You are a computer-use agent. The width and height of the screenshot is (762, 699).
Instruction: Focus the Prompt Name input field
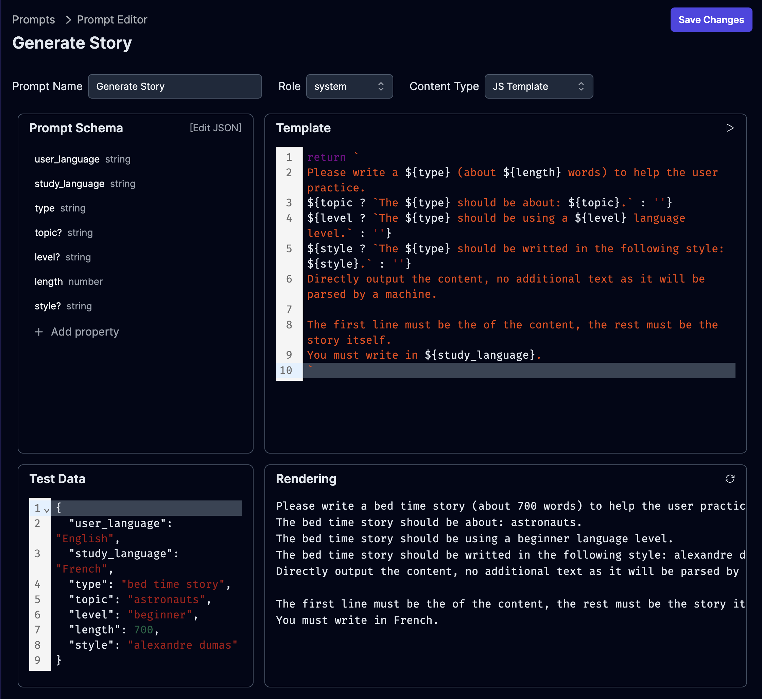[x=175, y=87]
